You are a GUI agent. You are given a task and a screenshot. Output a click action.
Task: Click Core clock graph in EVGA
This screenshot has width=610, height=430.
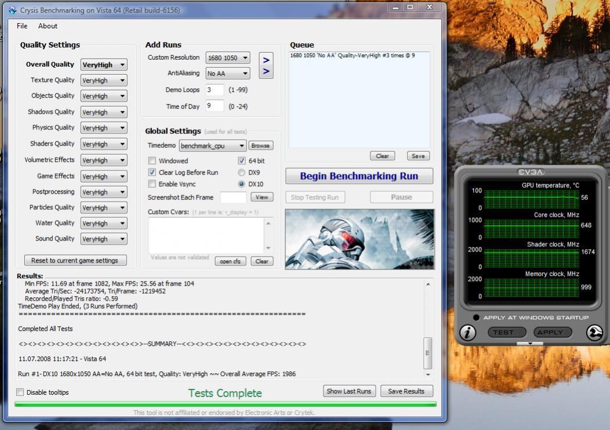(x=531, y=228)
